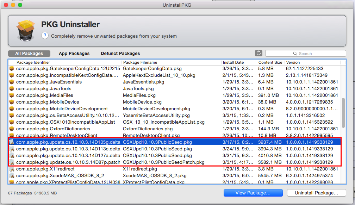Image resolution: width=355 pixels, height=205 pixels.
Task: Select XcodeMAS_iOSSDK_8_2.pkg filename
Action: click(x=155, y=175)
